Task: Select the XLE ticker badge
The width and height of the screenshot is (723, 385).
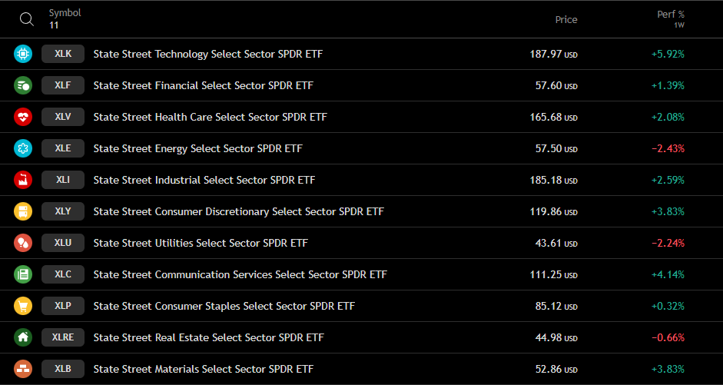Action: 63,148
